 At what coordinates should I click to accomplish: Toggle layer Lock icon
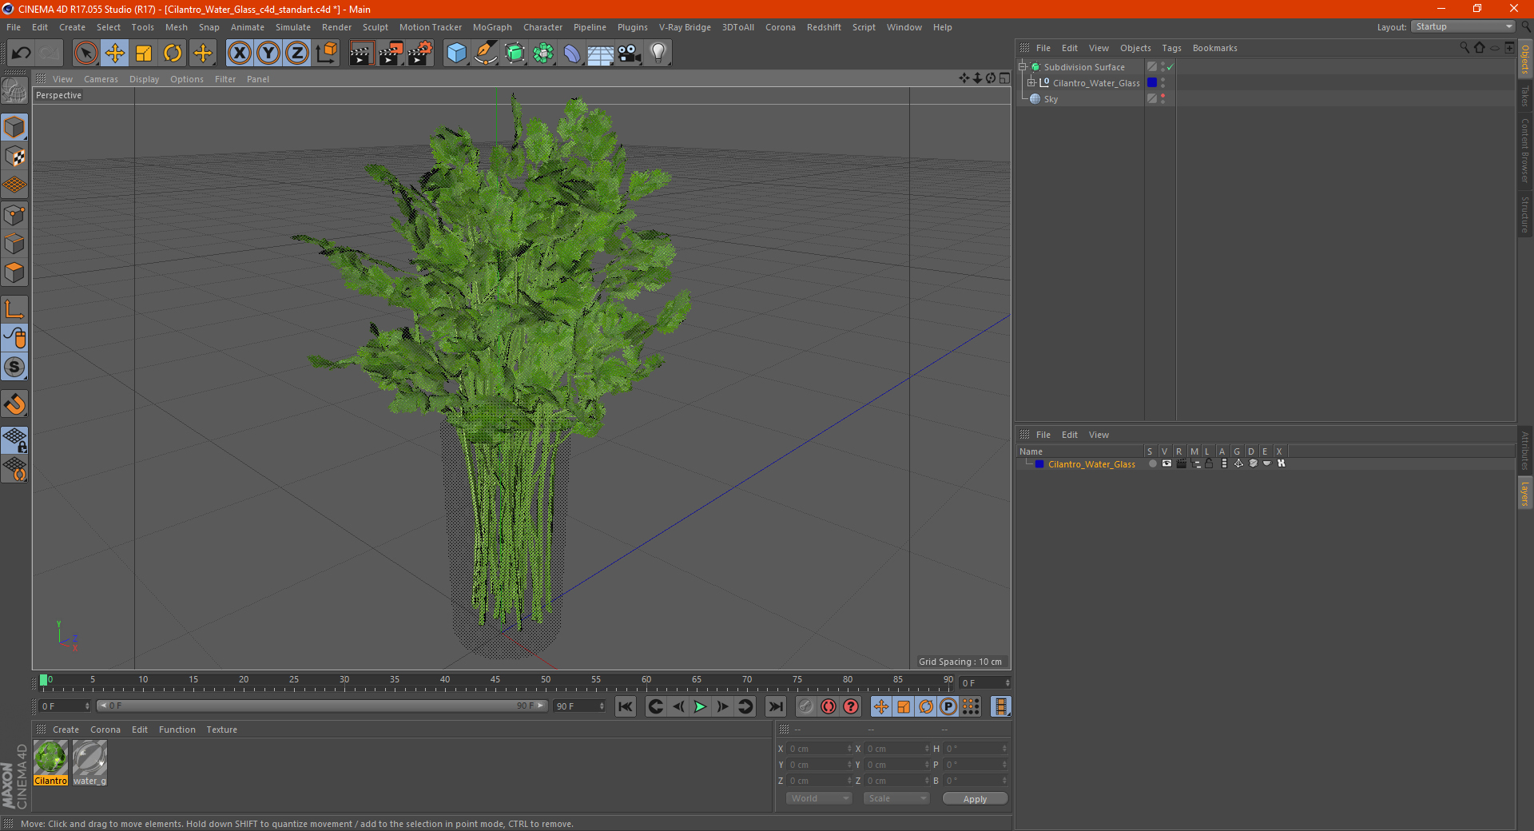tap(1210, 463)
